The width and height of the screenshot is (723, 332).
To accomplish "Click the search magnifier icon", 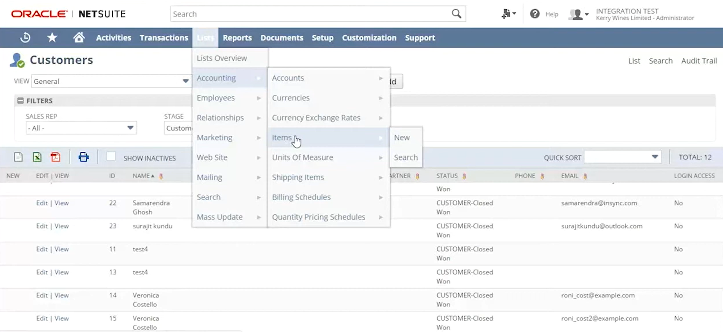I will click(x=456, y=14).
